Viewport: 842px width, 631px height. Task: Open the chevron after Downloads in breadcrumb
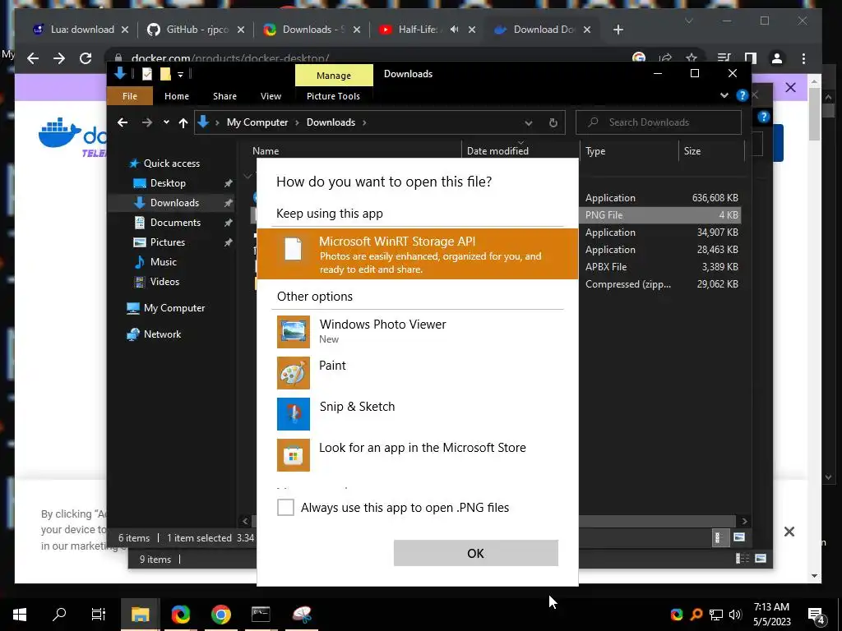point(364,123)
